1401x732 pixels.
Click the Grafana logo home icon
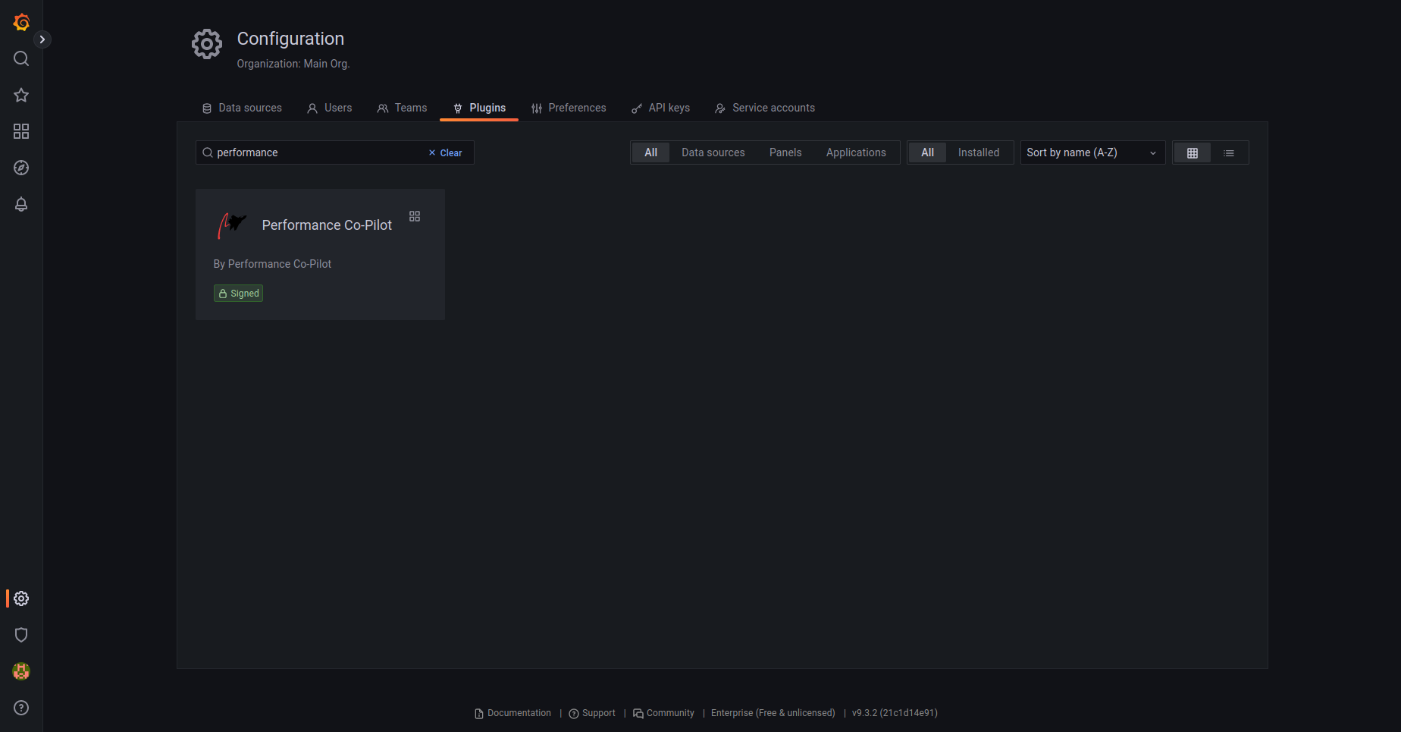[x=21, y=22]
